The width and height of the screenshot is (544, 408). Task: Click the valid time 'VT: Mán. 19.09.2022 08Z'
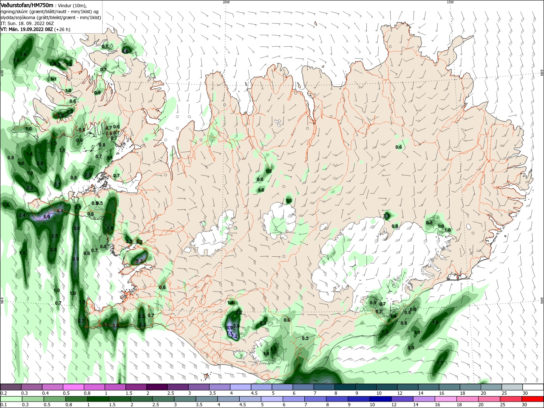point(26,30)
